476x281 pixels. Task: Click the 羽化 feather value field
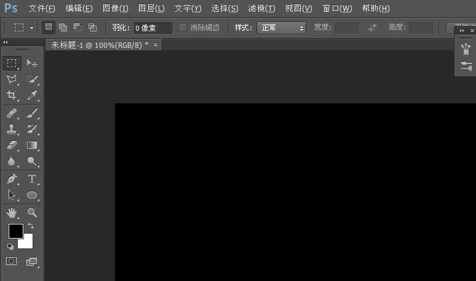(153, 28)
